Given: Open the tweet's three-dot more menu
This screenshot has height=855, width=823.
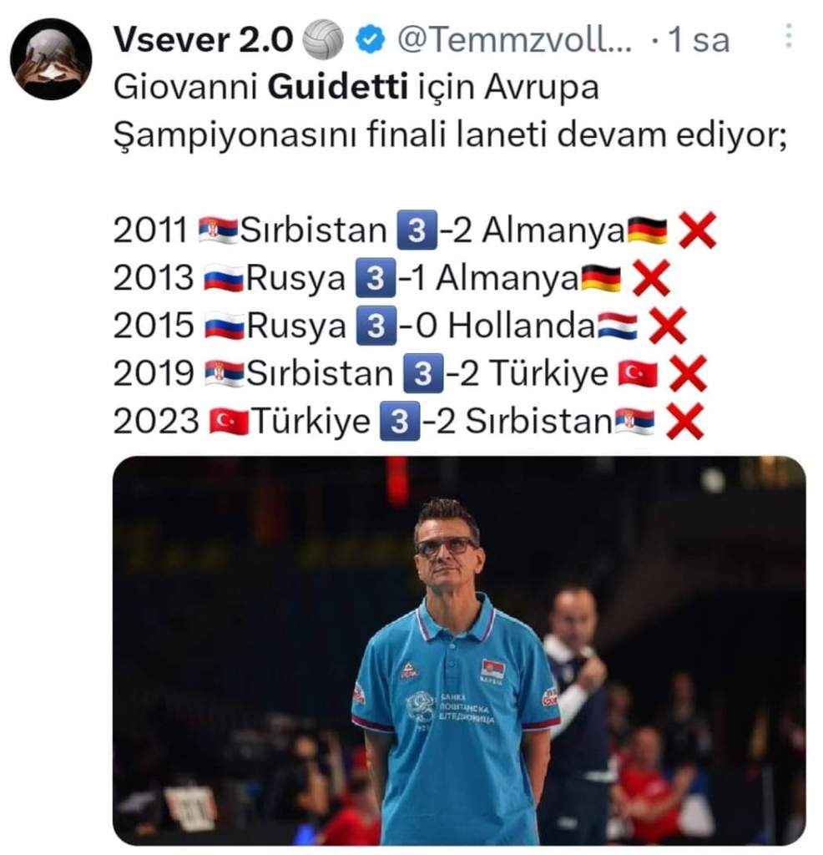Looking at the screenshot, I should [788, 36].
